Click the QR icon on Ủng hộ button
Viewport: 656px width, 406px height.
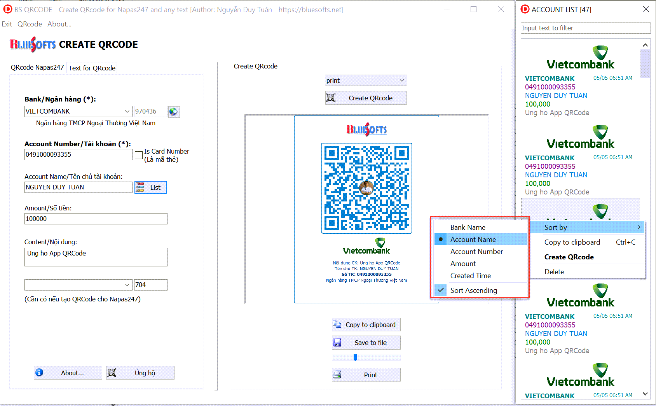[112, 373]
